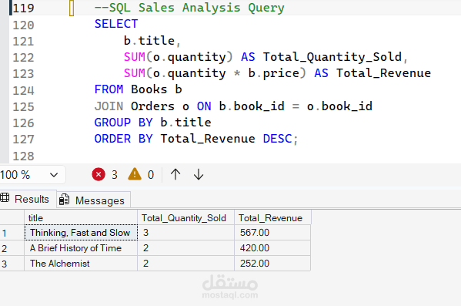
Task: Select result row header 2
Action: click(12, 248)
